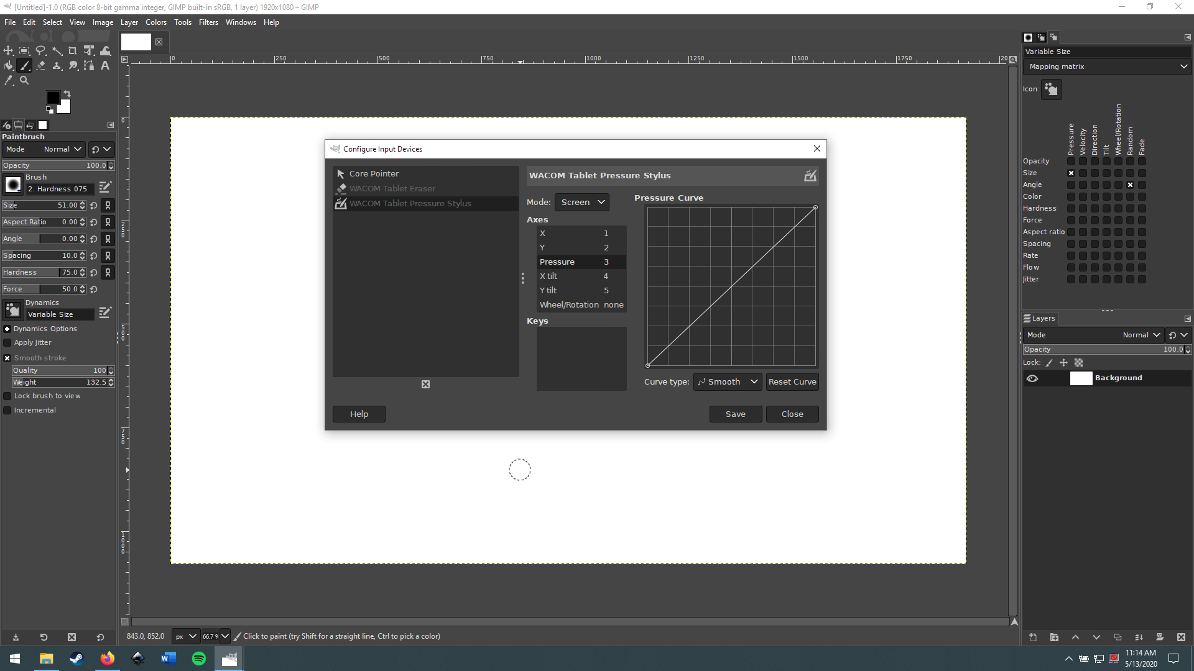Toggle lock alpha channel for layer

1079,363
